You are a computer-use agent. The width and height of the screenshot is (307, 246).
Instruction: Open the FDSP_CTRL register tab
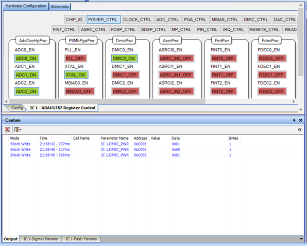coord(124,29)
